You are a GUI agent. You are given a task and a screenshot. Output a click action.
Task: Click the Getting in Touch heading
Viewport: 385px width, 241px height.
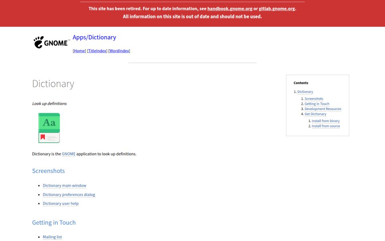tap(54, 223)
